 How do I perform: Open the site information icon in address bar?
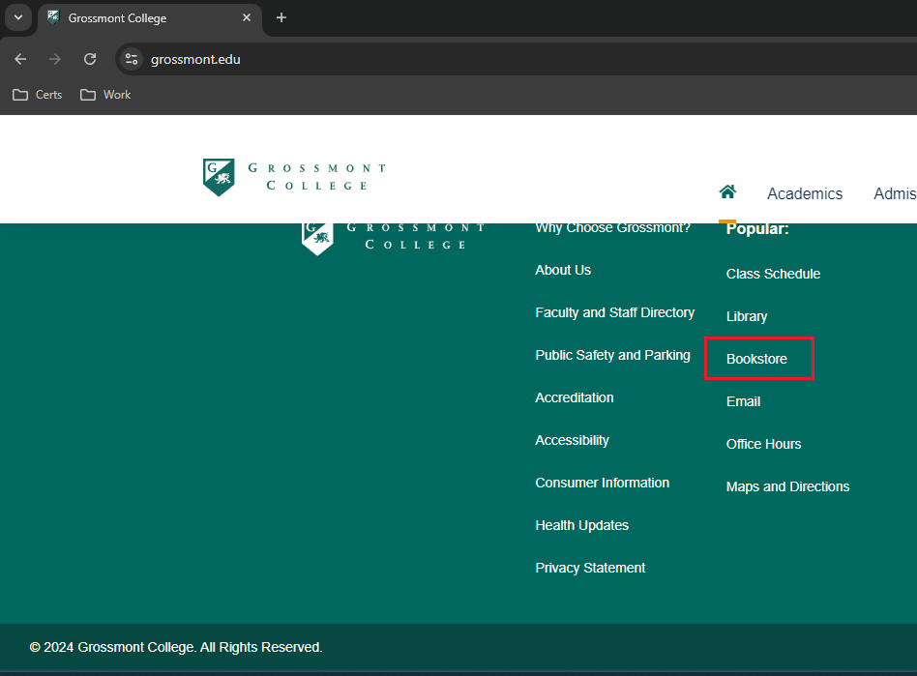(x=132, y=59)
